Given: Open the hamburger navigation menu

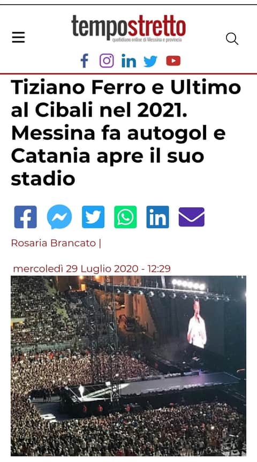Looking at the screenshot, I should coord(18,37).
